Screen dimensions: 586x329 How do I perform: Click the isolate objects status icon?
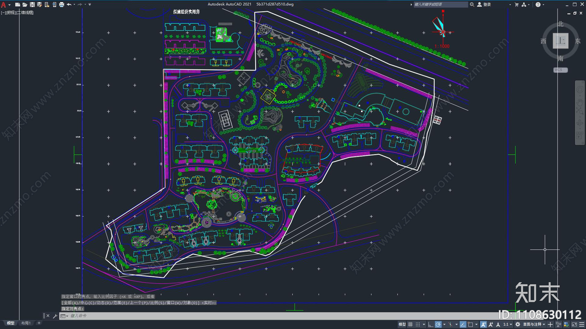tap(559, 324)
